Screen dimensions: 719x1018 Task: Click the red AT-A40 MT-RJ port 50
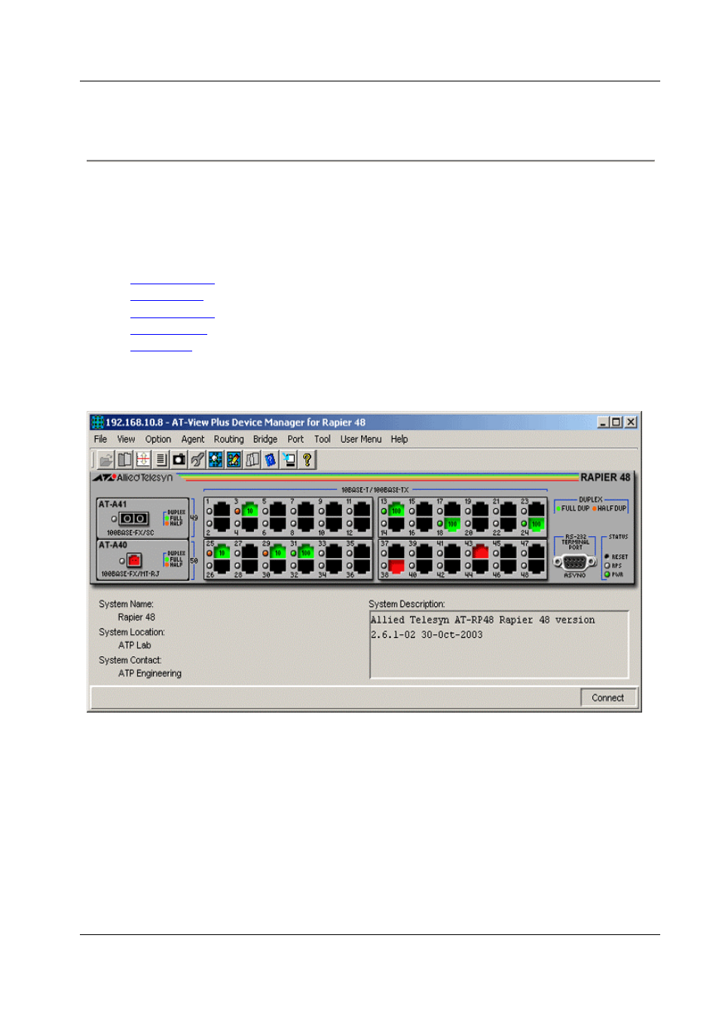134,560
